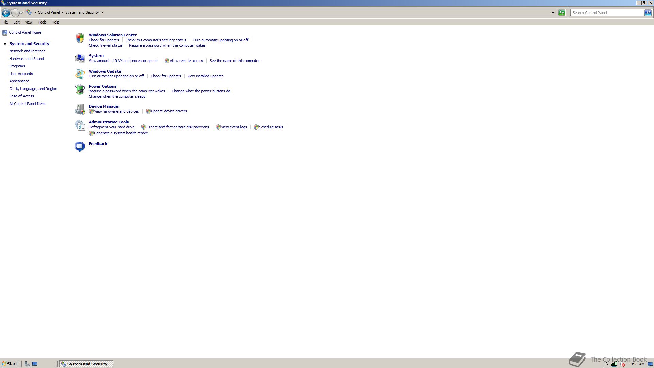Click Change what the power buttons do
This screenshot has height=368, width=654.
201,91
